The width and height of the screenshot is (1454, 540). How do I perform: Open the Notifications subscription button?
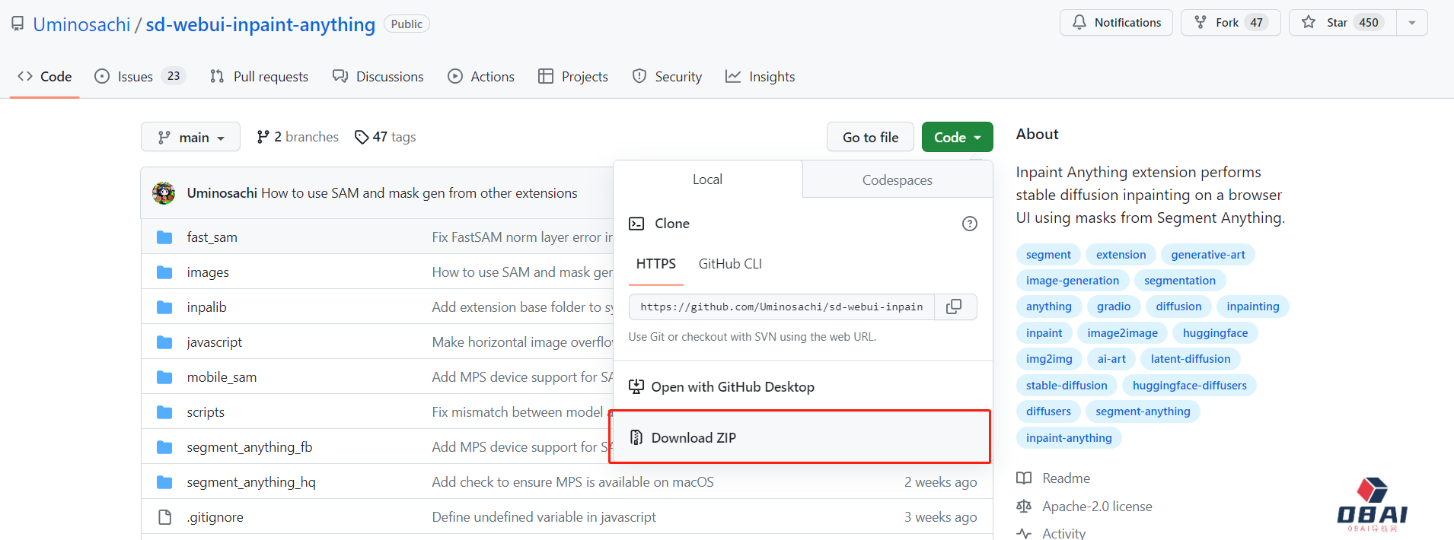[1116, 23]
